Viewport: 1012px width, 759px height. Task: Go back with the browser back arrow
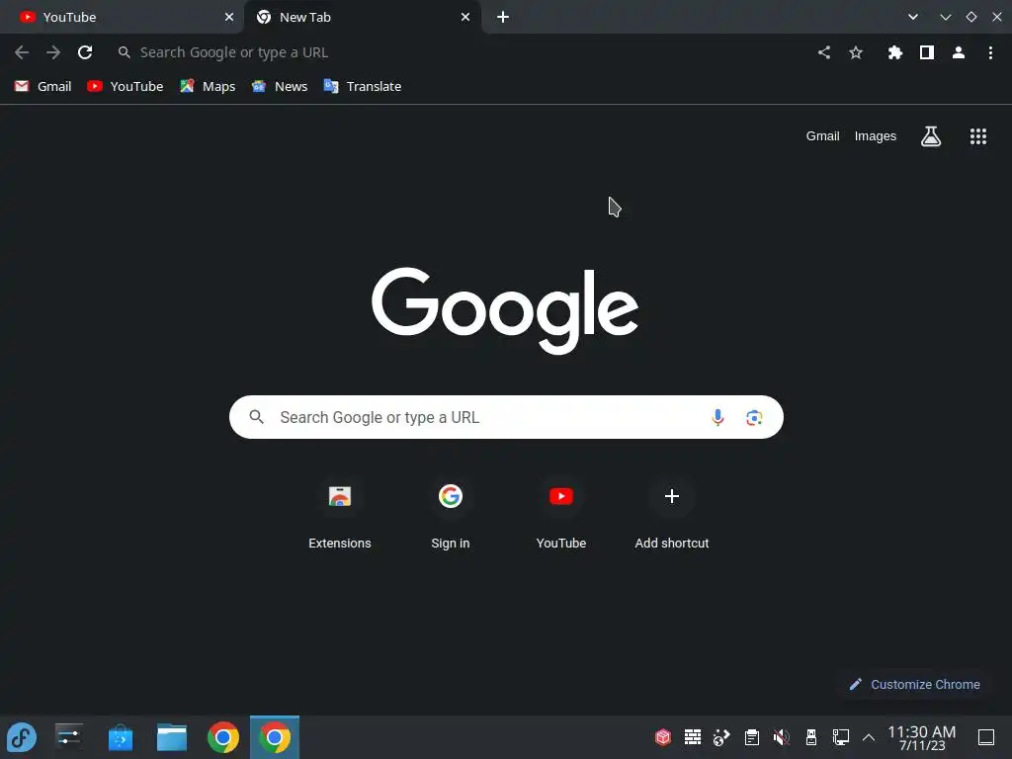(22, 52)
